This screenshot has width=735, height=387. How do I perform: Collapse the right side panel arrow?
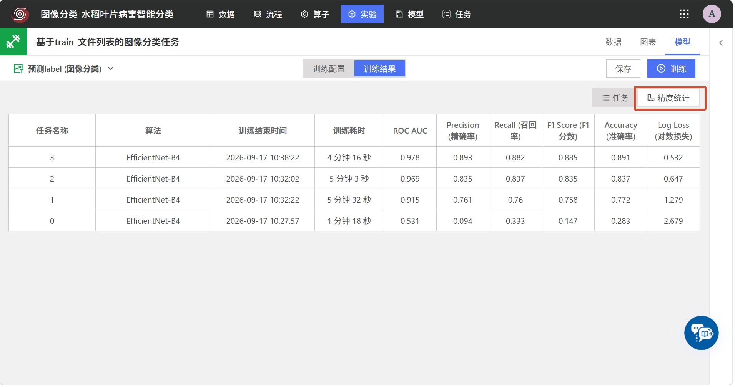(x=721, y=43)
